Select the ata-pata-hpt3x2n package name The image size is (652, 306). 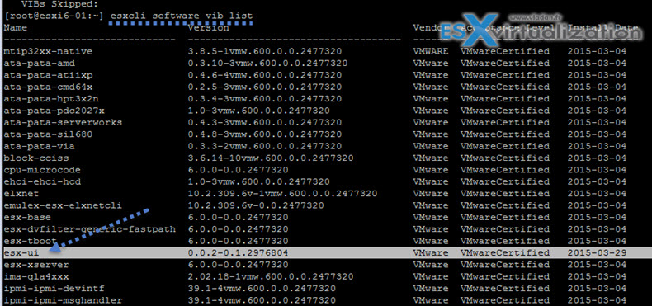click(50, 99)
